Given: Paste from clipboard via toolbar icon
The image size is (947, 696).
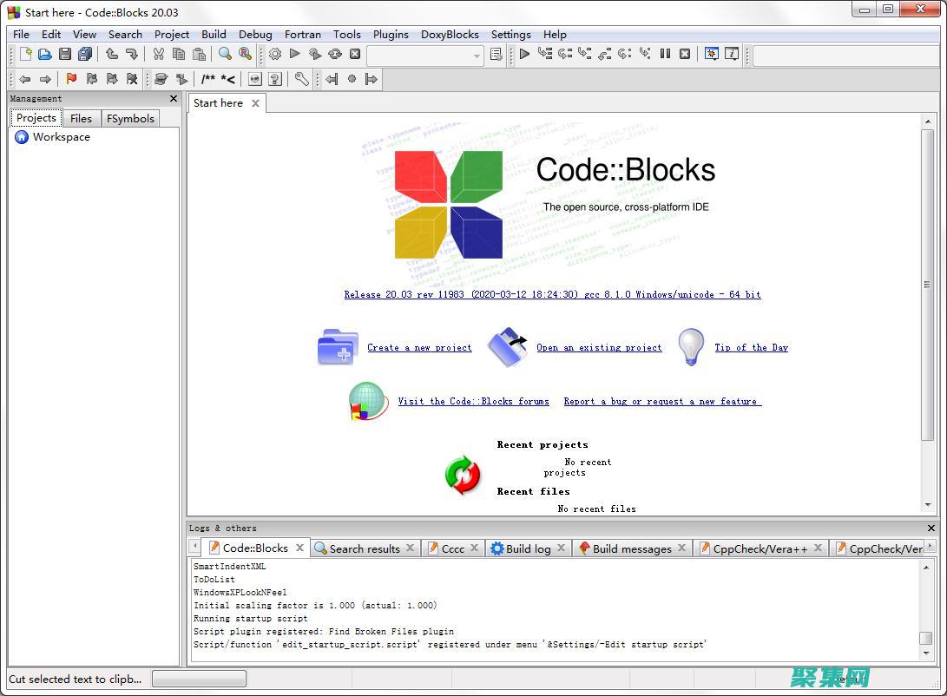Looking at the screenshot, I should pos(199,54).
